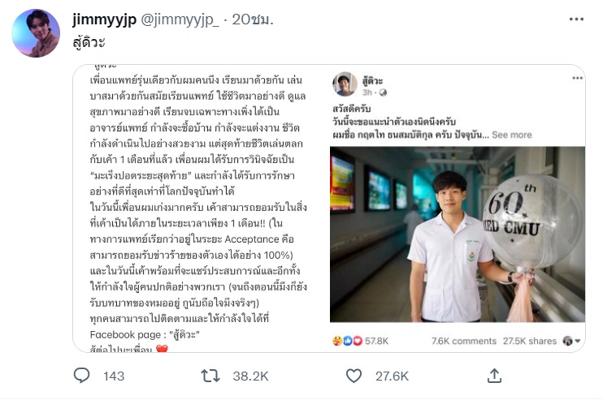Click the jimmyyjp display name

coord(105,19)
